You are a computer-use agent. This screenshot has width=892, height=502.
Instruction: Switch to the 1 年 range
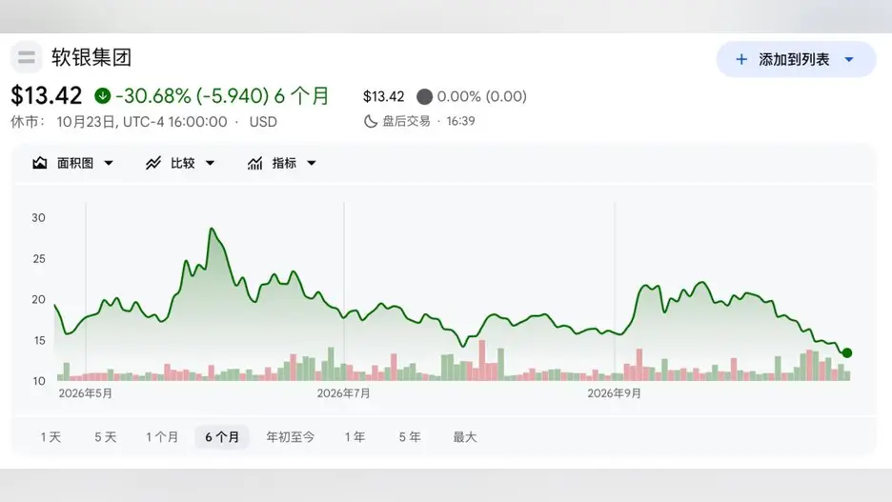point(355,436)
